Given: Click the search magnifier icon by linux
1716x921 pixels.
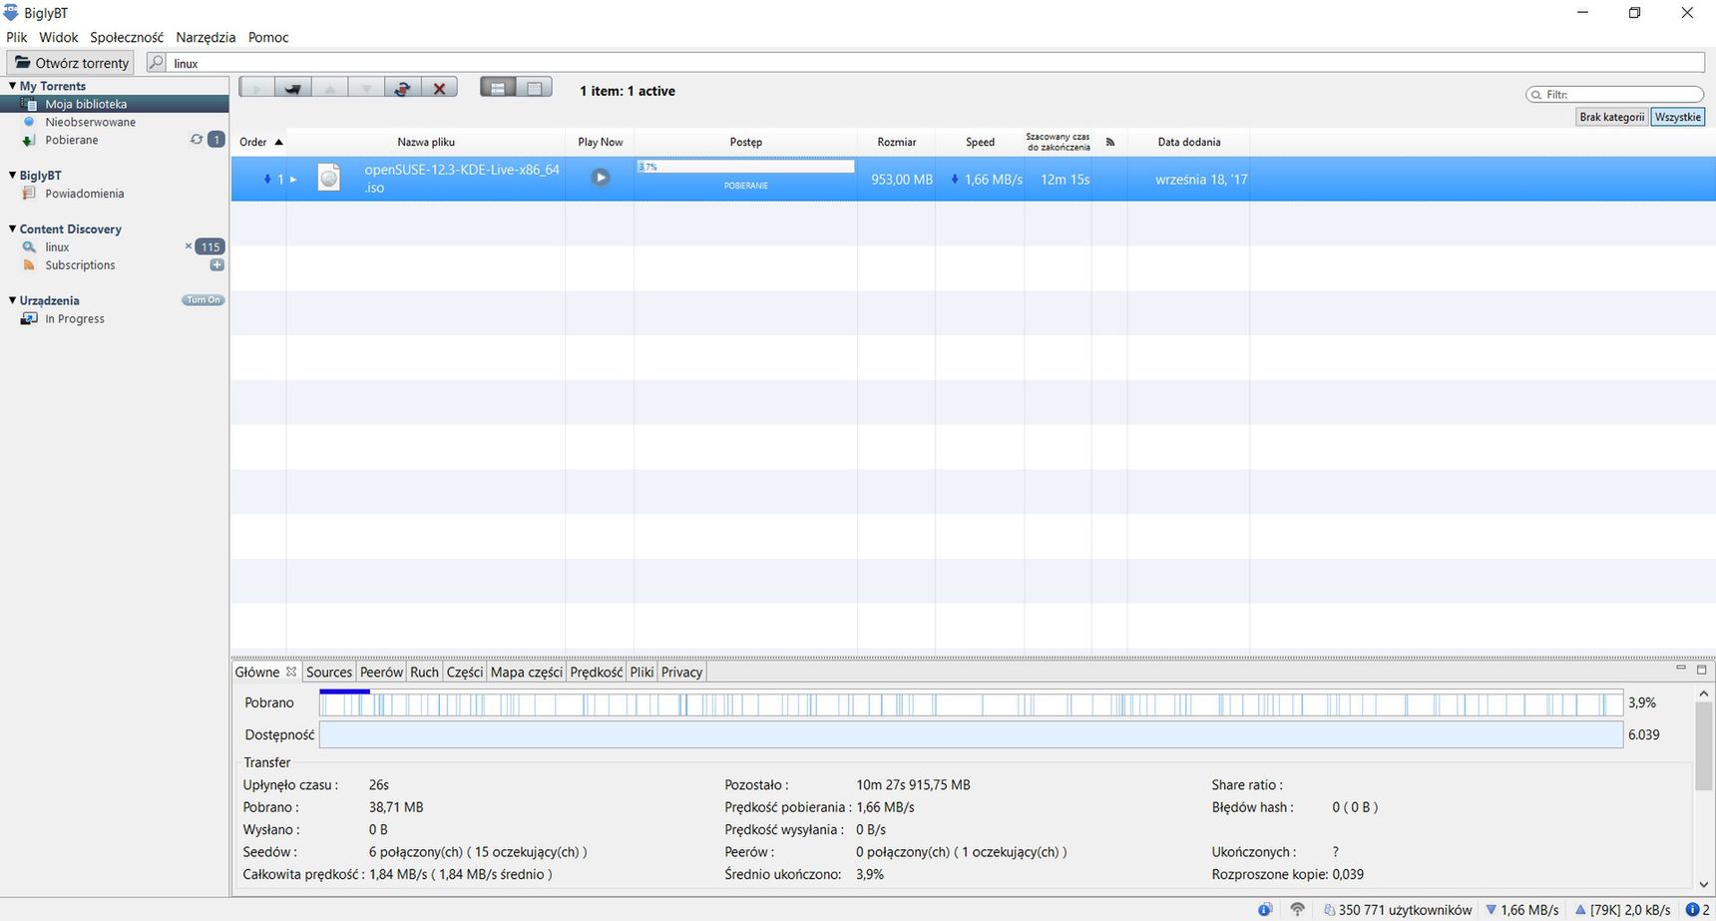Looking at the screenshot, I should [157, 62].
